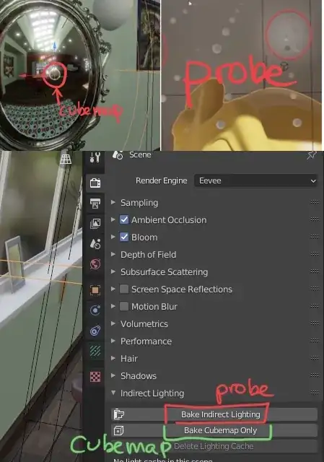
Task: Click the icon left of Bake Indirect Lighting
Action: click(x=118, y=414)
